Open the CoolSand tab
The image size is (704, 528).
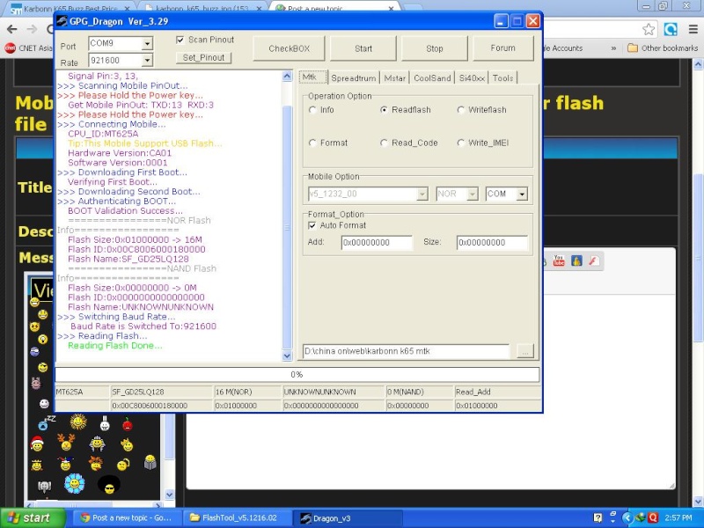tap(432, 78)
